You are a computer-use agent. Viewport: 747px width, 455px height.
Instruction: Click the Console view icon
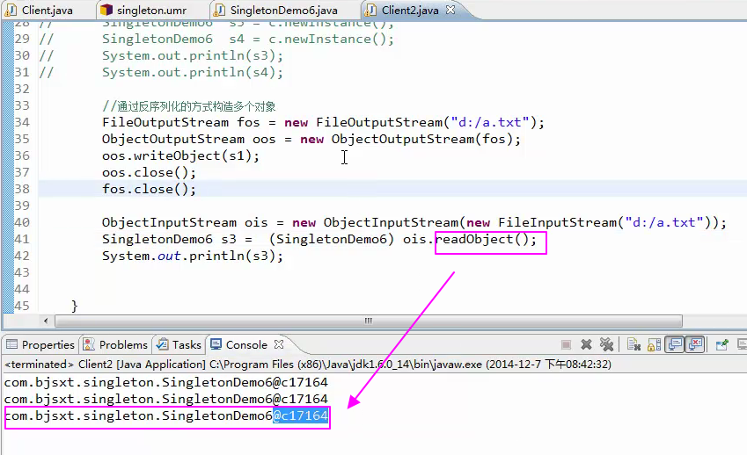[216, 344]
